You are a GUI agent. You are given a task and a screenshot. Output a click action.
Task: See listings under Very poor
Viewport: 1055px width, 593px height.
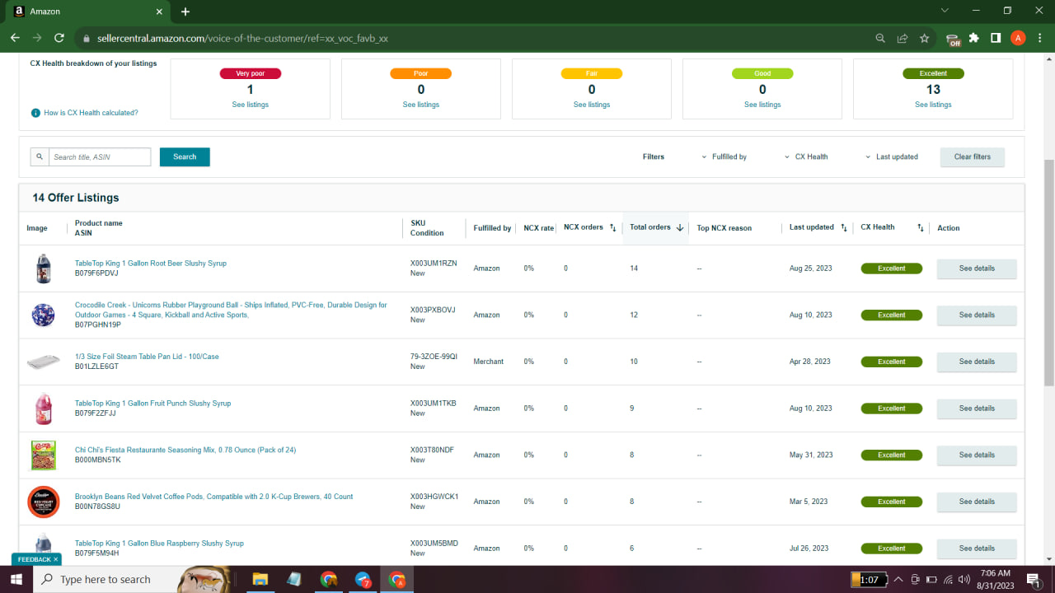[251, 105]
